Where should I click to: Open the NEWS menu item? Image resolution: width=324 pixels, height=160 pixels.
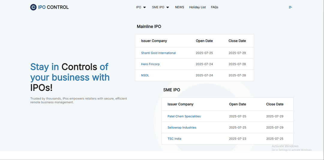click(180, 7)
